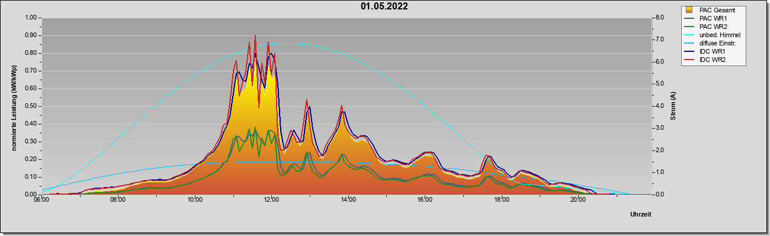The image size is (770, 236).
Task: Click the 16:00 time axis label
Action: pos(425,201)
